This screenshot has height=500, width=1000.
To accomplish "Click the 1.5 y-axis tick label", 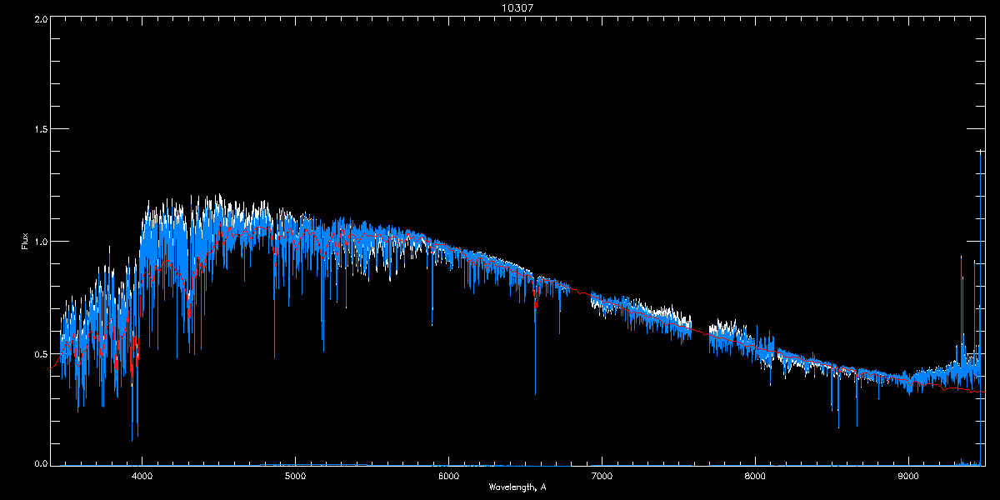I will click(x=40, y=130).
